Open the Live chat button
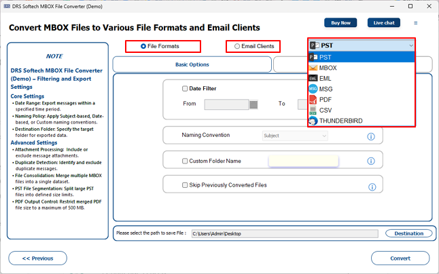This screenshot has height=274, width=439. point(384,23)
